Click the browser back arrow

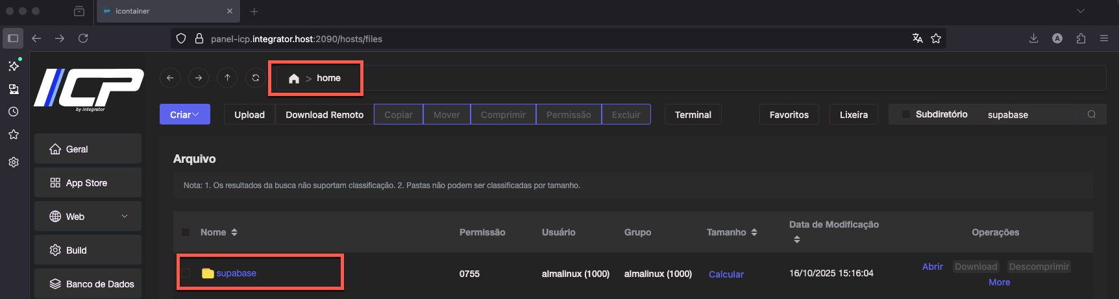pos(36,38)
